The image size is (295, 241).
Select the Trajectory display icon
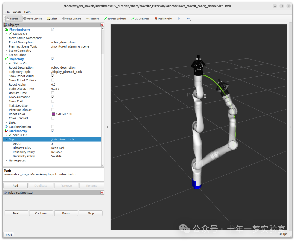(x=6, y=59)
